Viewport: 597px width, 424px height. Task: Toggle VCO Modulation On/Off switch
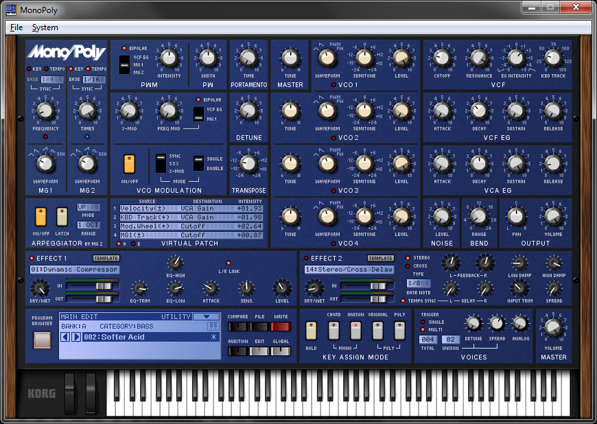[130, 164]
